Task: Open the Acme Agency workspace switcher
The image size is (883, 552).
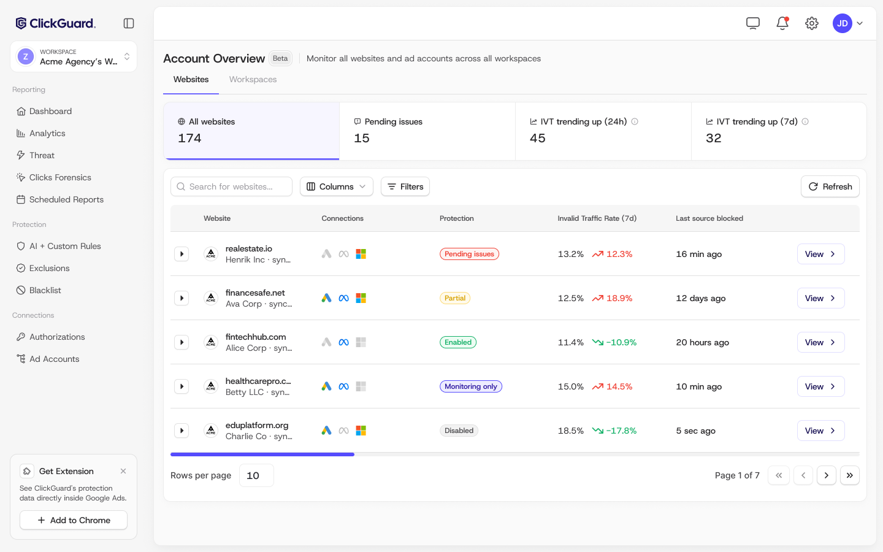Action: [x=74, y=56]
